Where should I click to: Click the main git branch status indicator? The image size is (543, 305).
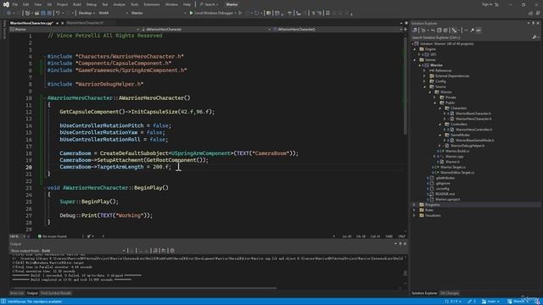click(x=490, y=302)
